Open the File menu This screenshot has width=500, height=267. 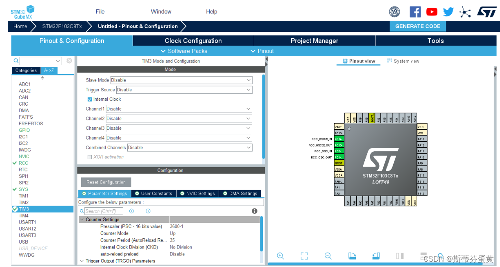click(x=100, y=11)
